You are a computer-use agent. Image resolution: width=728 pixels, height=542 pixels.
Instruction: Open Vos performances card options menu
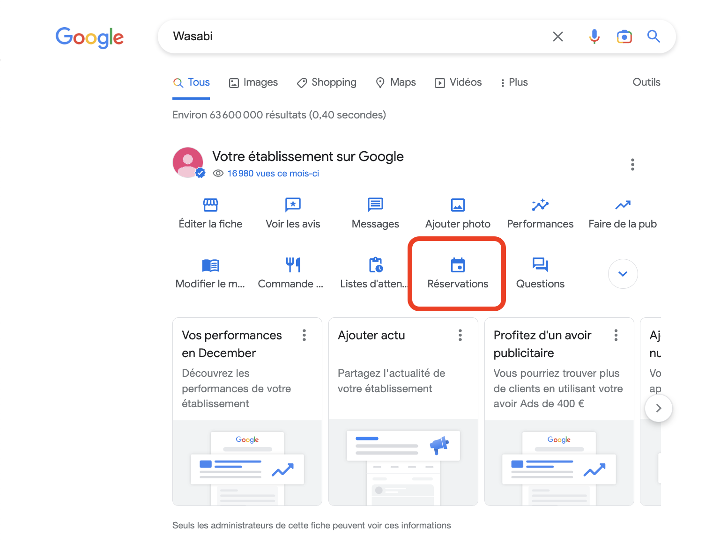(304, 335)
